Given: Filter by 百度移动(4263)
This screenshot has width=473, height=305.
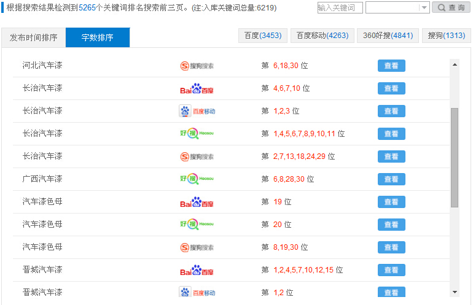Looking at the screenshot, I should click(322, 36).
